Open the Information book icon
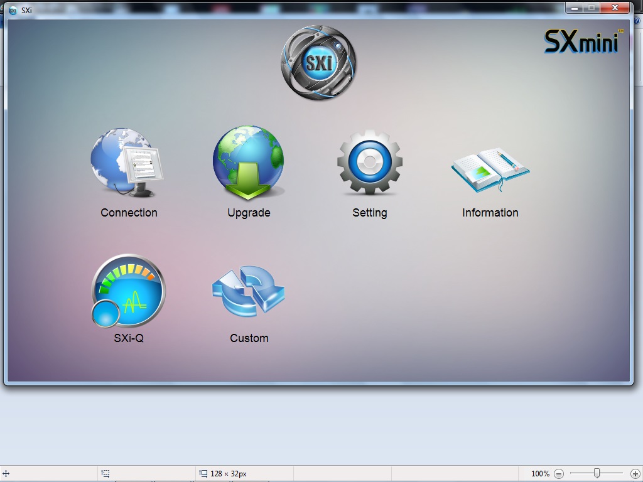The height and width of the screenshot is (482, 643). [490, 169]
